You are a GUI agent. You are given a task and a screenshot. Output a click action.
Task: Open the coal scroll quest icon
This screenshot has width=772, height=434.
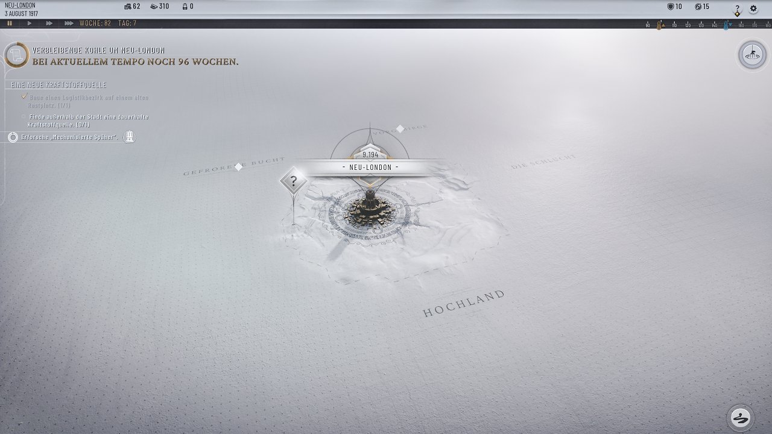pyautogui.click(x=16, y=55)
